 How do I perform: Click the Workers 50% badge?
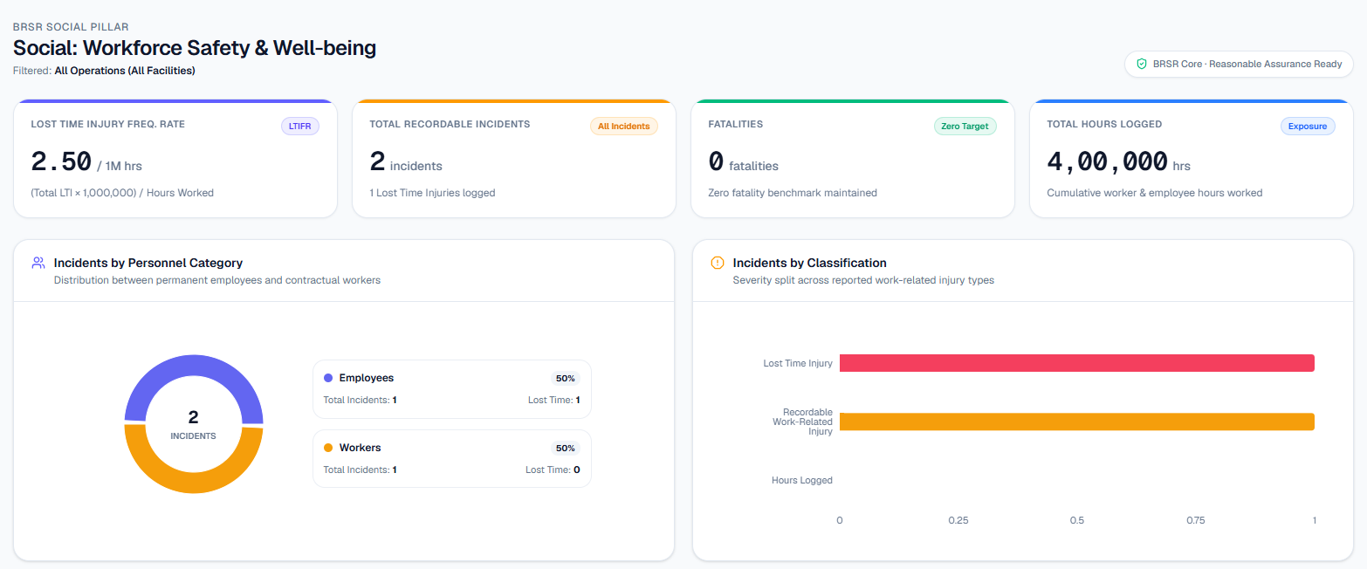(x=565, y=449)
